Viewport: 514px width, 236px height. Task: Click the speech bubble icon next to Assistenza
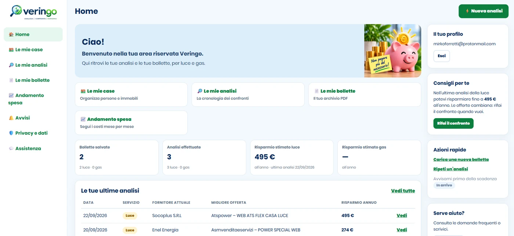(11, 149)
